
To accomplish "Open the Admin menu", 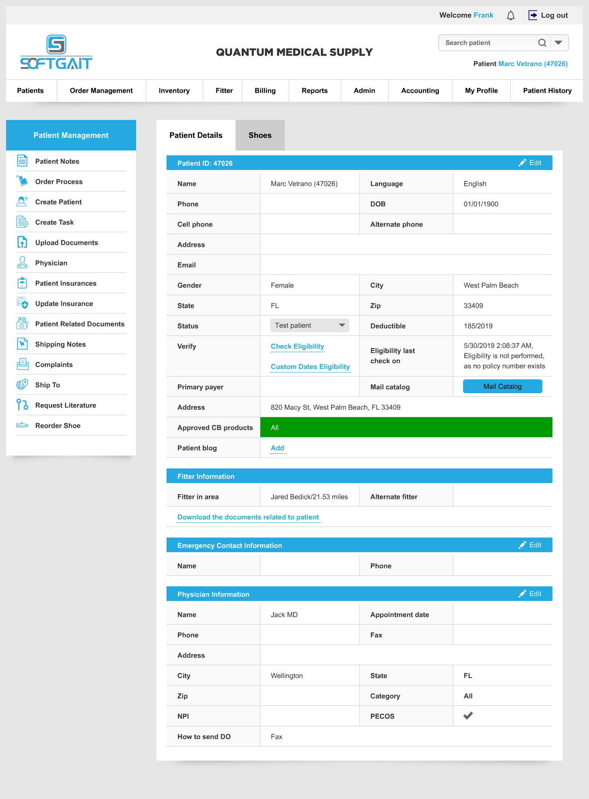I will [364, 91].
